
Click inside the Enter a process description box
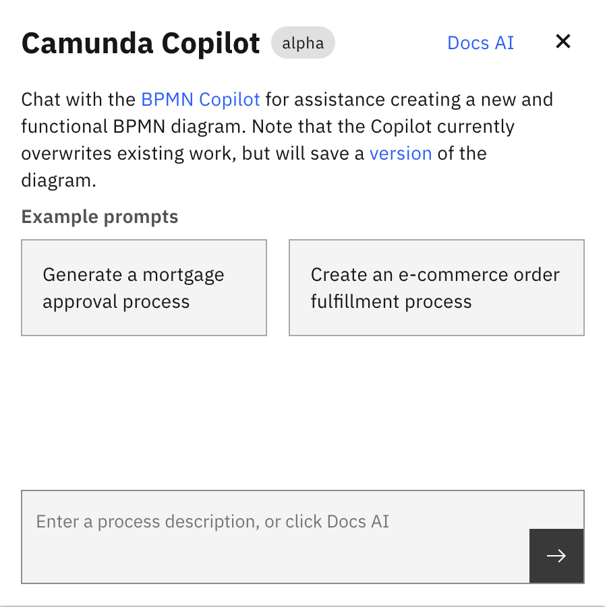pos(270,521)
